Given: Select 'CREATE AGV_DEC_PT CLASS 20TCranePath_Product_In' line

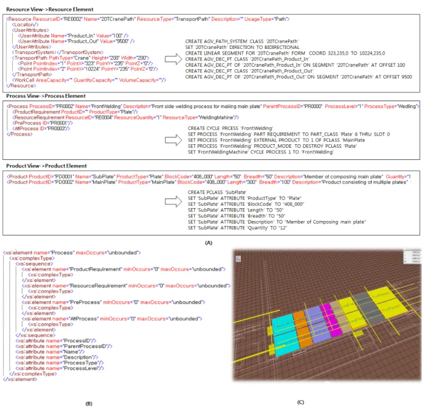Looking at the screenshot, I should point(247,59).
